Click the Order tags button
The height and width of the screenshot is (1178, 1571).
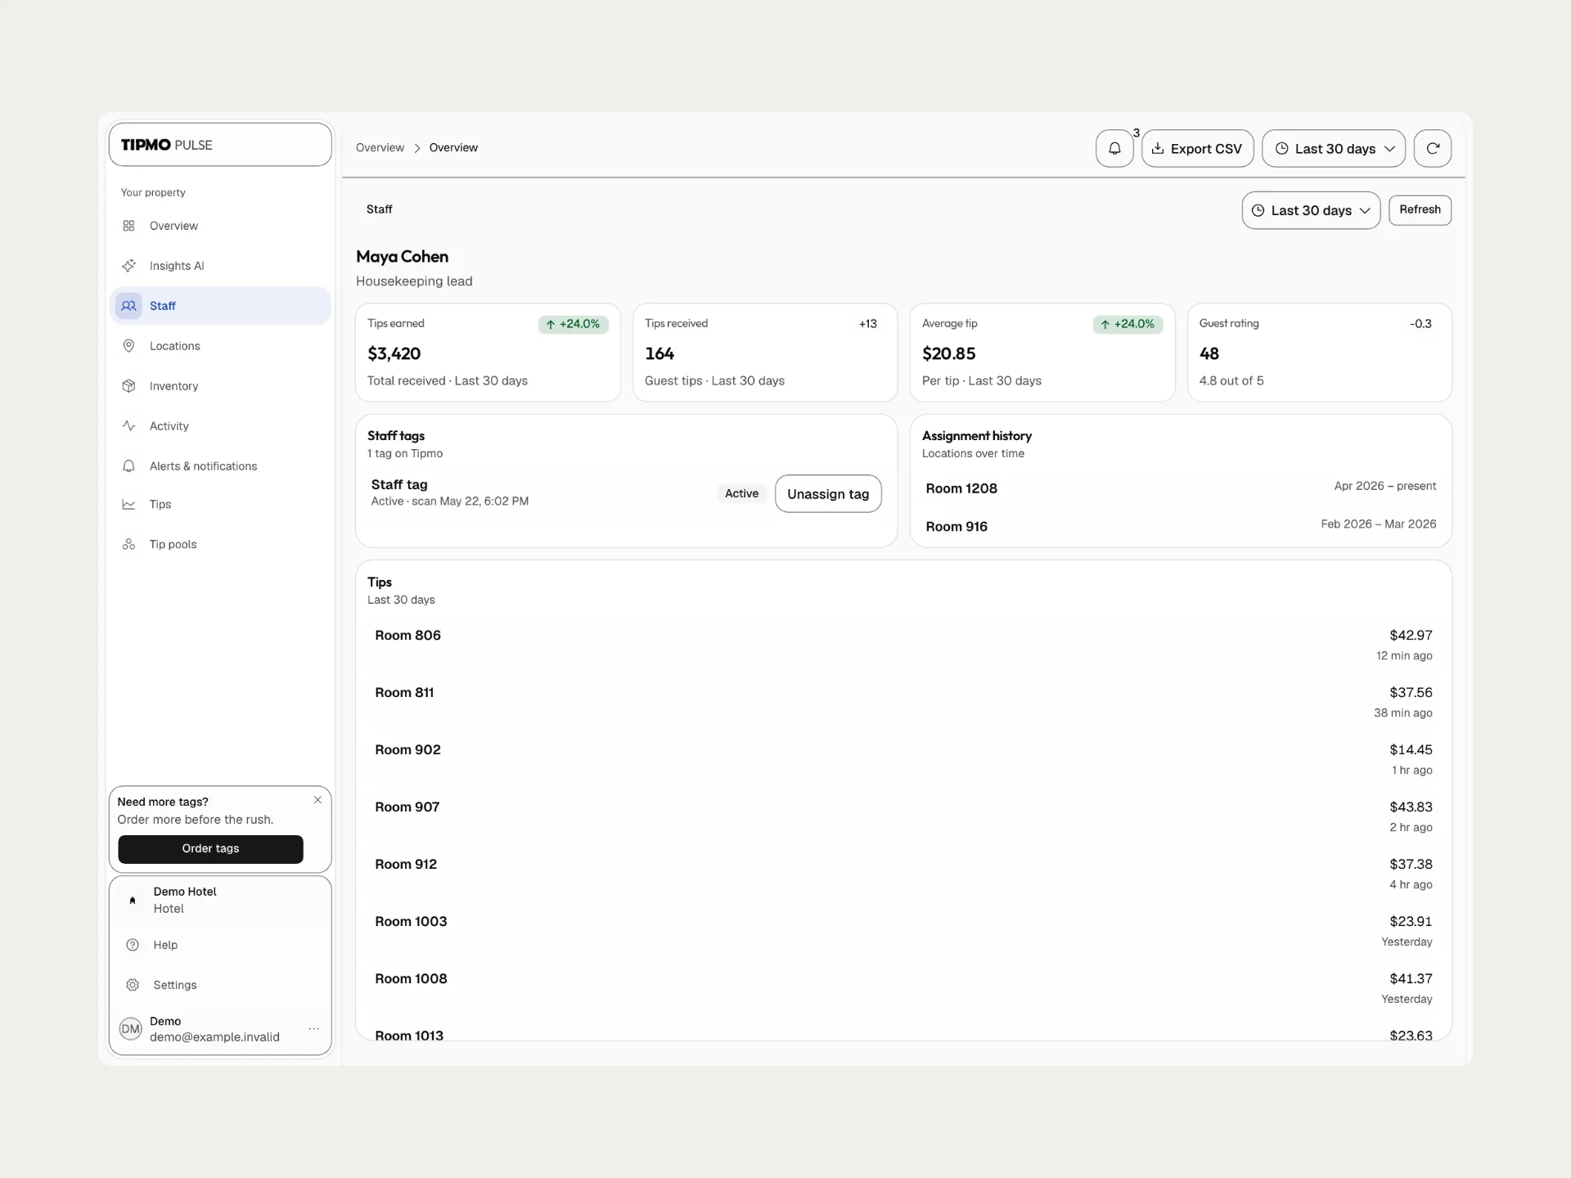(210, 849)
